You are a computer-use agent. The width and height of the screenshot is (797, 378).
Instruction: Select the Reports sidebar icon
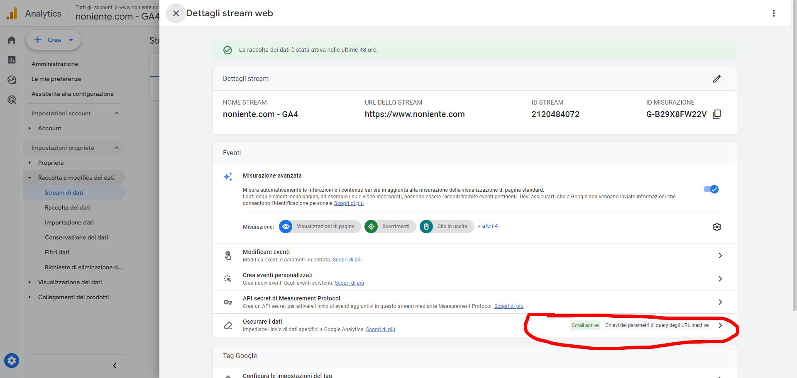point(11,59)
